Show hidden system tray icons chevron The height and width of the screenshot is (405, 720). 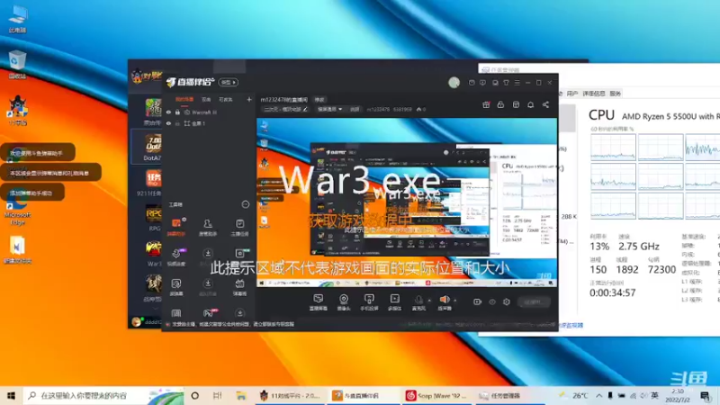(x=598, y=395)
